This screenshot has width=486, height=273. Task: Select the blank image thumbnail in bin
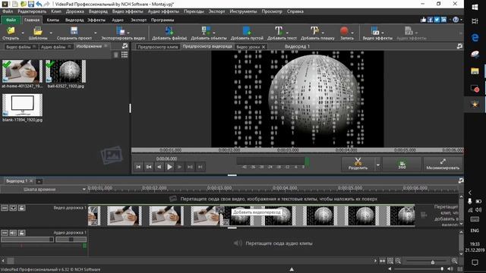pyautogui.click(x=22, y=105)
